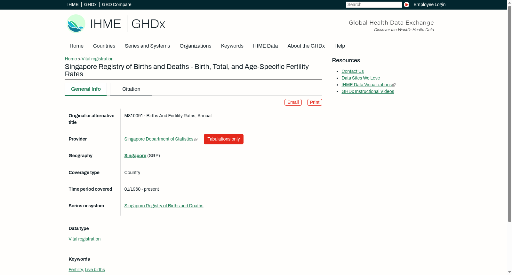Open GHDx Instructional Videos link
This screenshot has width=512, height=275.
[x=368, y=91]
